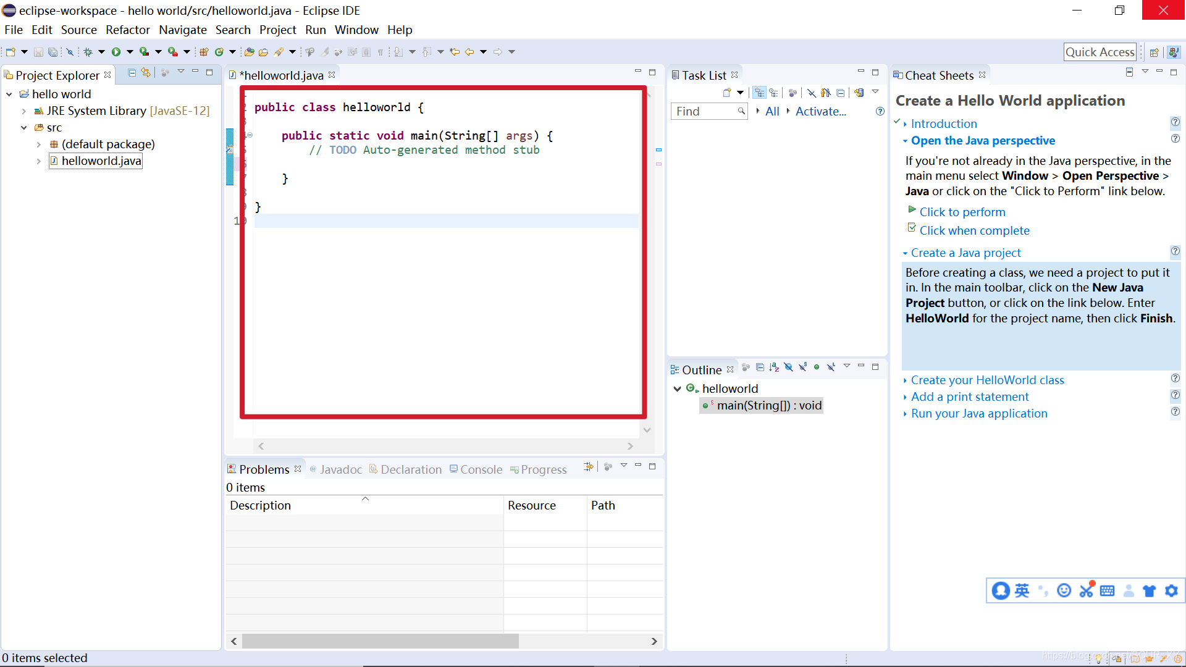
Task: Click the Debug bug icon in the toolbar
Action: pyautogui.click(x=88, y=52)
